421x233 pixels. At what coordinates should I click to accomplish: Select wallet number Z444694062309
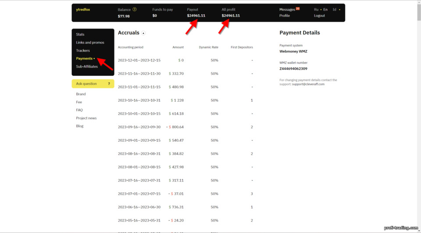point(293,68)
